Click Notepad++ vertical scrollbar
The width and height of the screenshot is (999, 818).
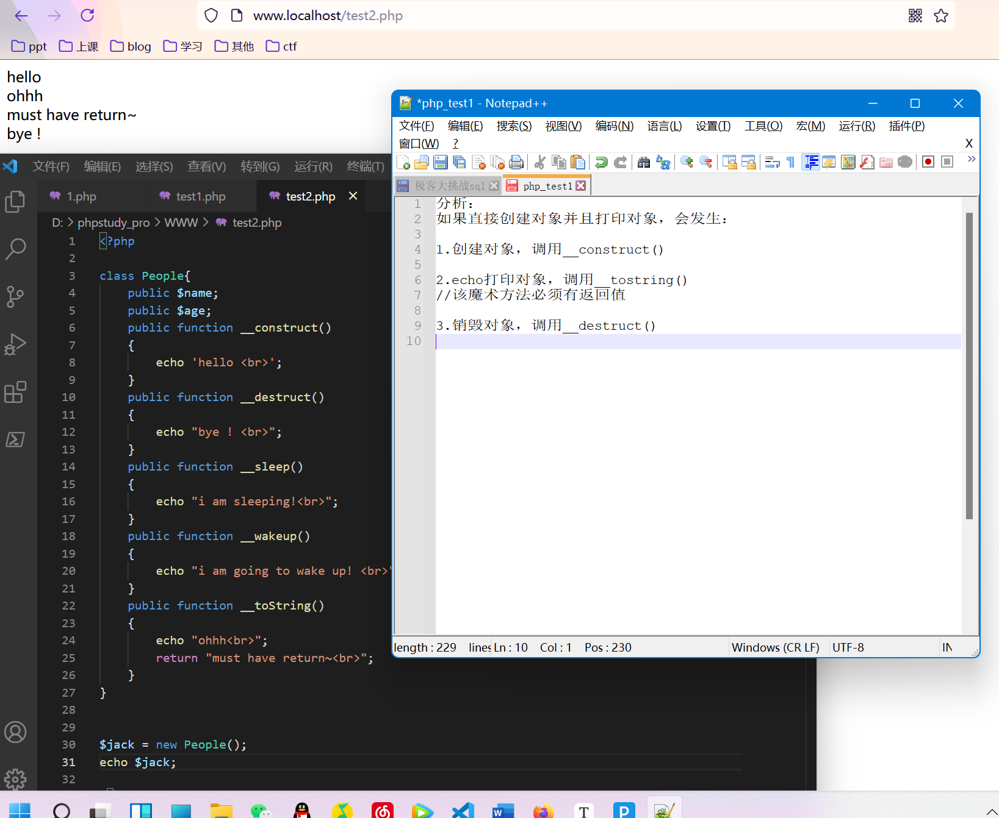click(969, 366)
